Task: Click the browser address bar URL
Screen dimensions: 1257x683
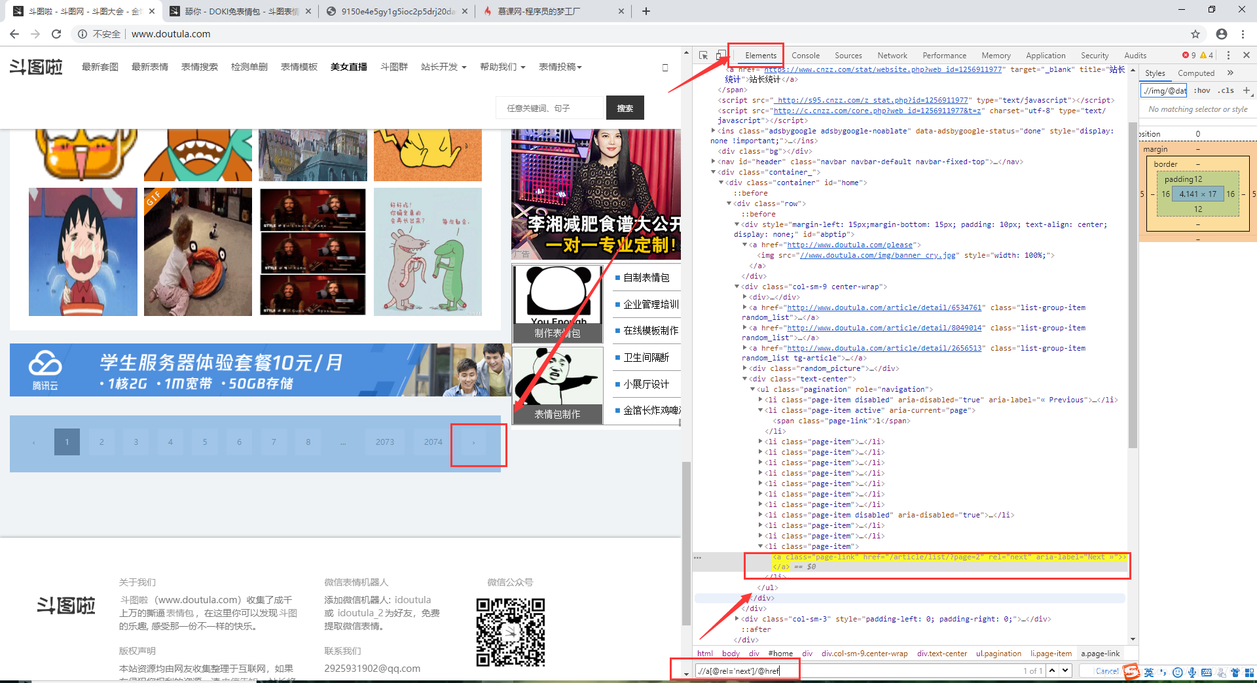Action: [x=171, y=34]
